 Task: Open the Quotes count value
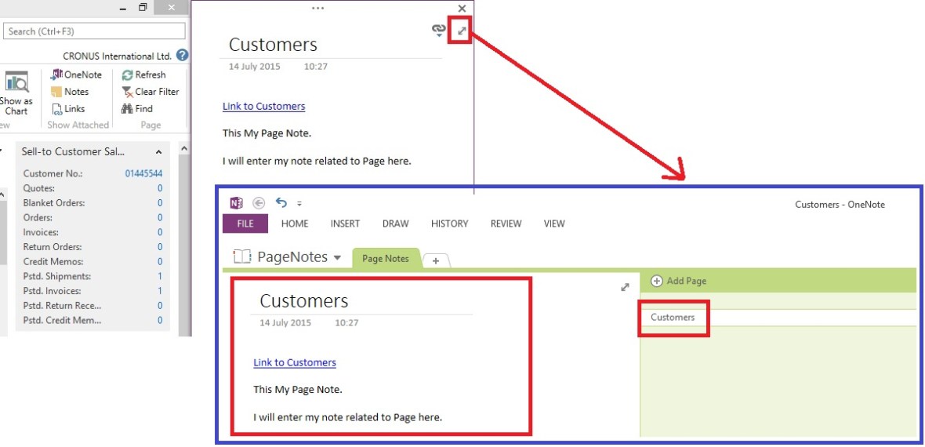tap(160, 188)
